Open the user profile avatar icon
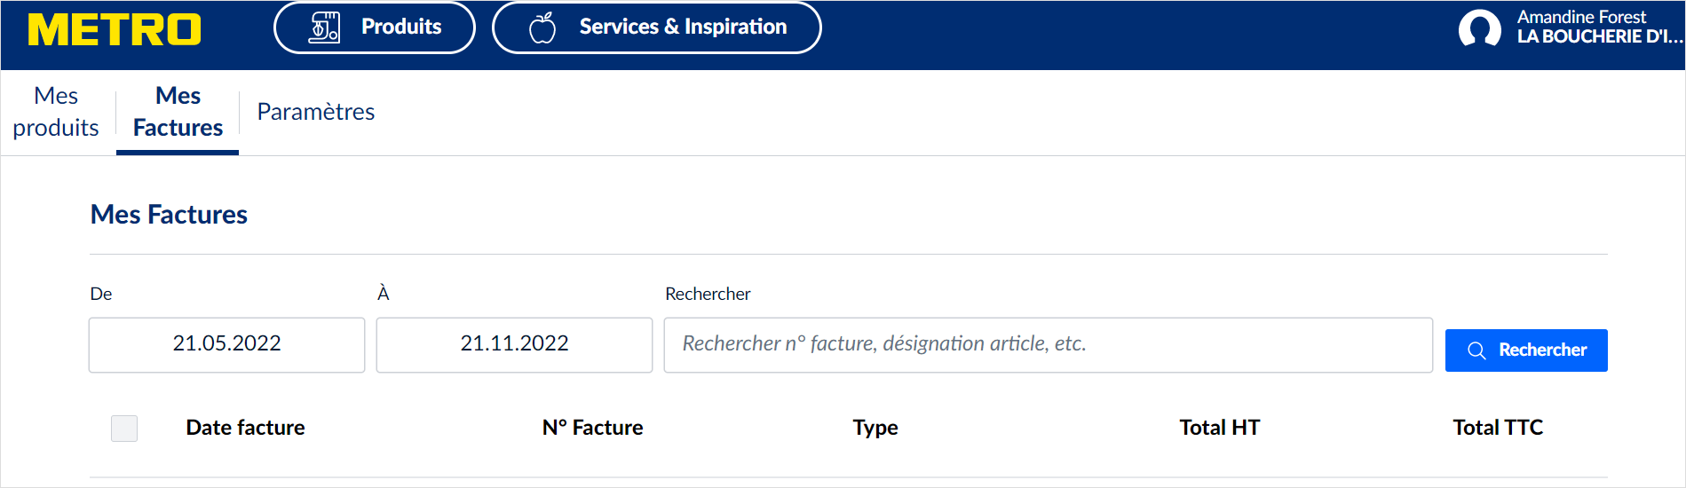 pos(1479,28)
